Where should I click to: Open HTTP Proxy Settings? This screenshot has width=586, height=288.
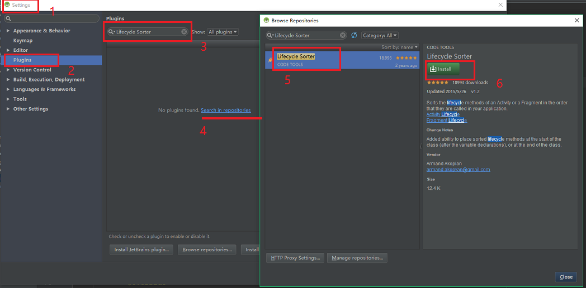[295, 258]
